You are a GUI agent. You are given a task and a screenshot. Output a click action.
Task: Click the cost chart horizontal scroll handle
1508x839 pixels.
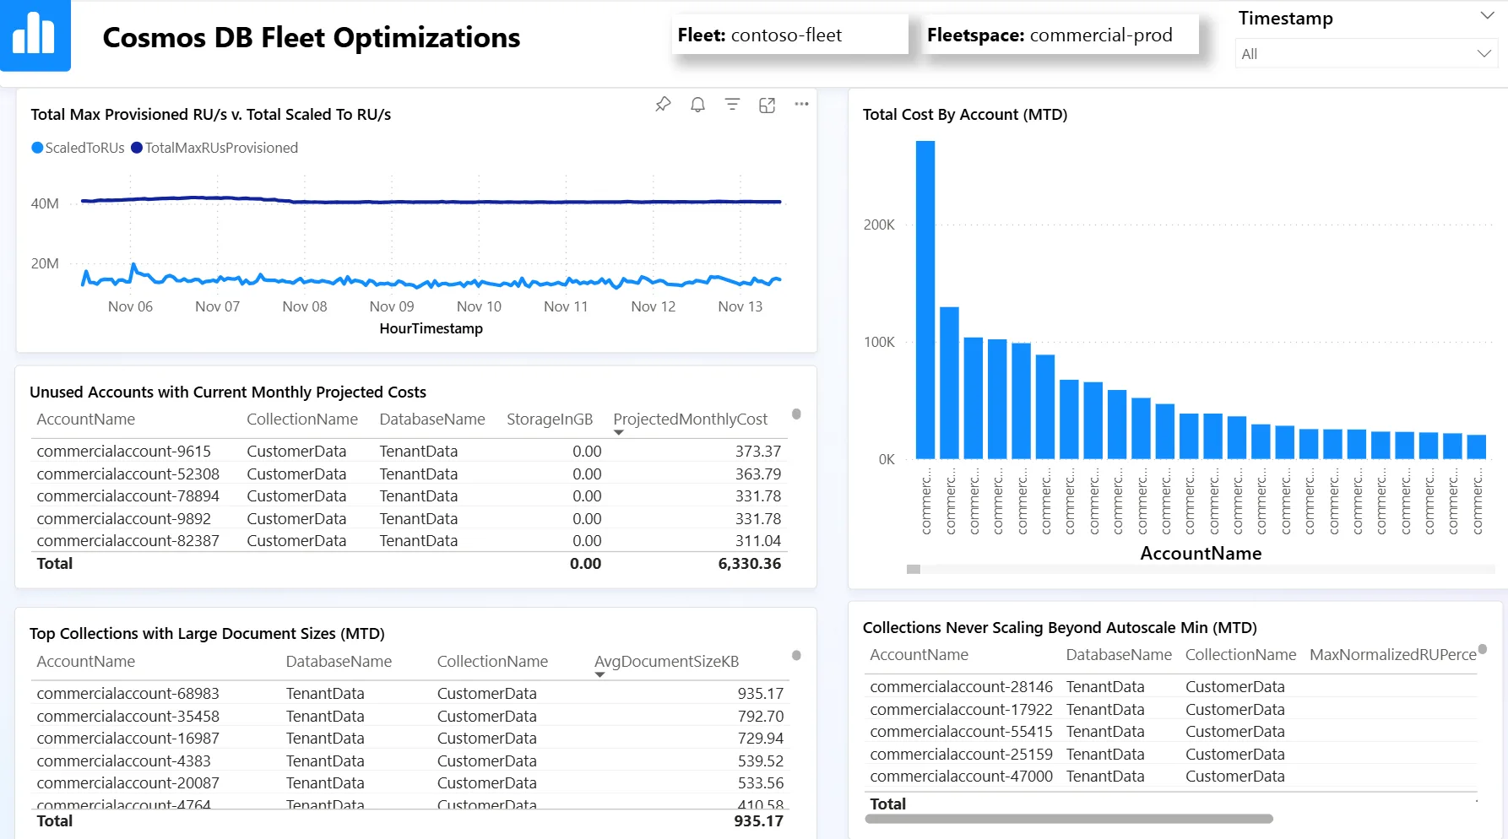click(913, 569)
